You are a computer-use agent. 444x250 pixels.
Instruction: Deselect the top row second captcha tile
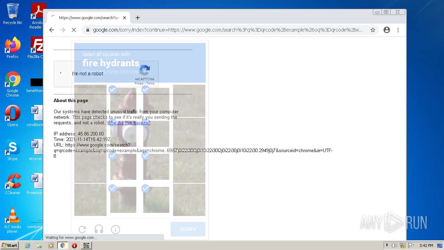[x=123, y=101]
